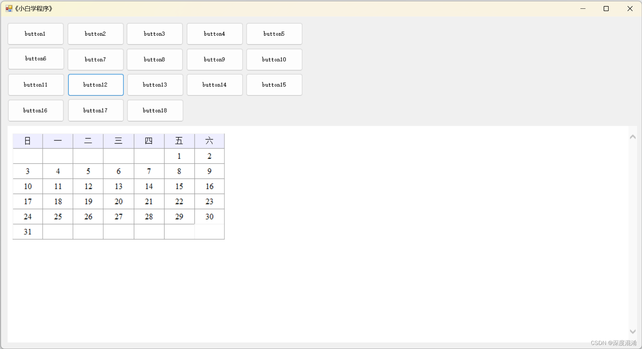Select button13
This screenshot has width=642, height=349.
point(155,85)
